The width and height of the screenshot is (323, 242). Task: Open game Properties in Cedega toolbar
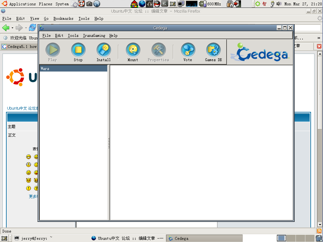click(x=158, y=52)
